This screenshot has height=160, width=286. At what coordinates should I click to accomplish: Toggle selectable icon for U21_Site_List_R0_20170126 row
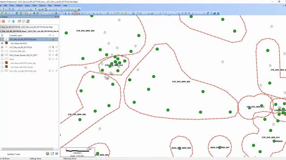coord(53,47)
